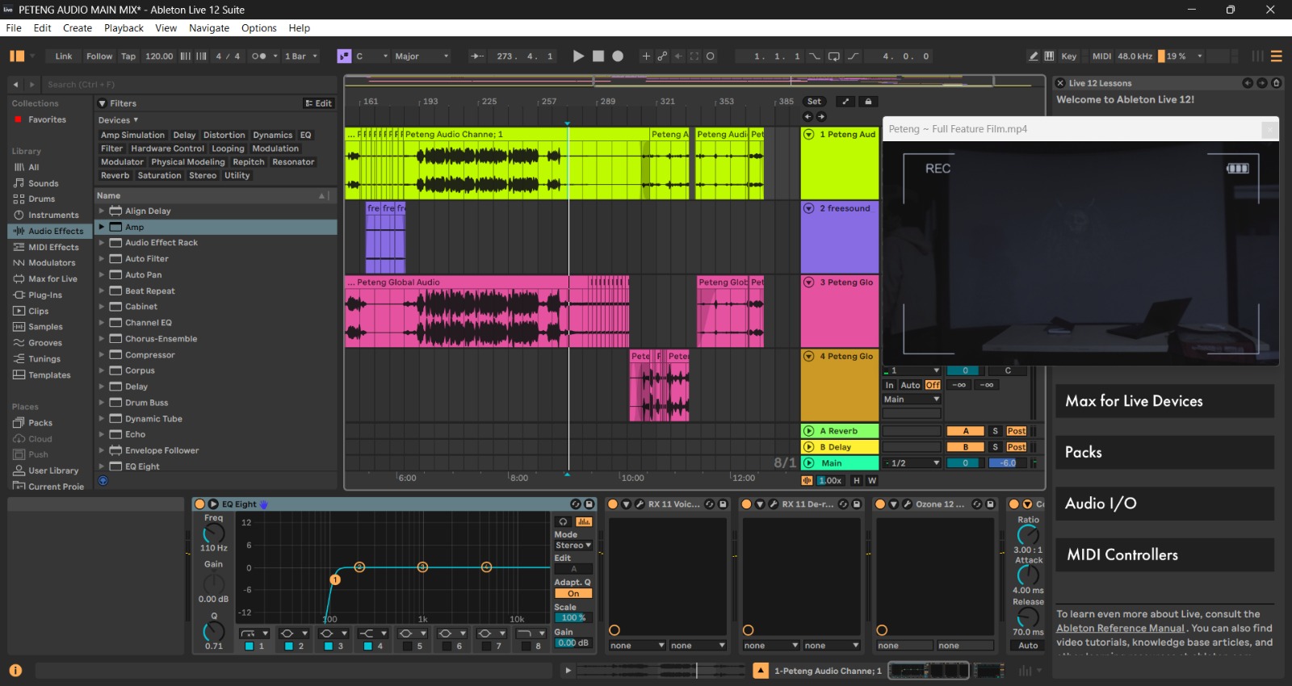Open the 1 Bar quantization dropdown
The width and height of the screenshot is (1292, 686).
pos(301,56)
